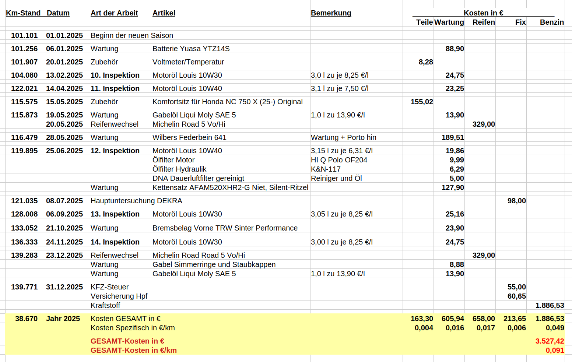Image resolution: width=572 pixels, height=362 pixels.
Task: Select the KFZ-Steuer cell
Action: coord(109,287)
